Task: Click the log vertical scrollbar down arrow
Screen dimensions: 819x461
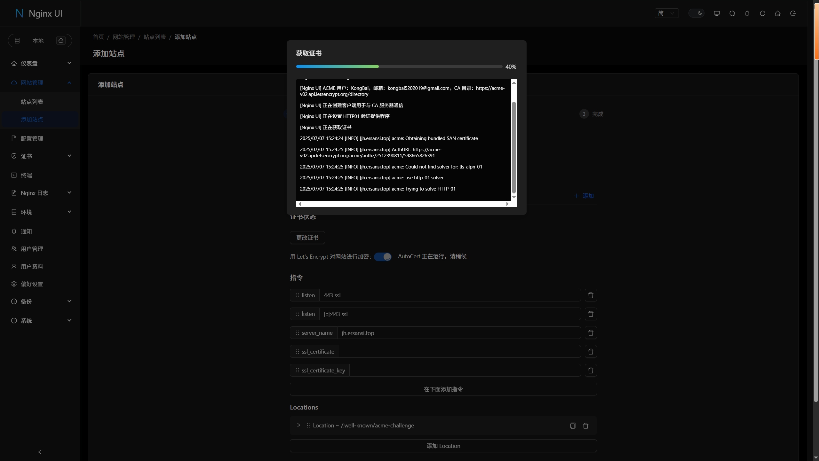Action: point(514,197)
